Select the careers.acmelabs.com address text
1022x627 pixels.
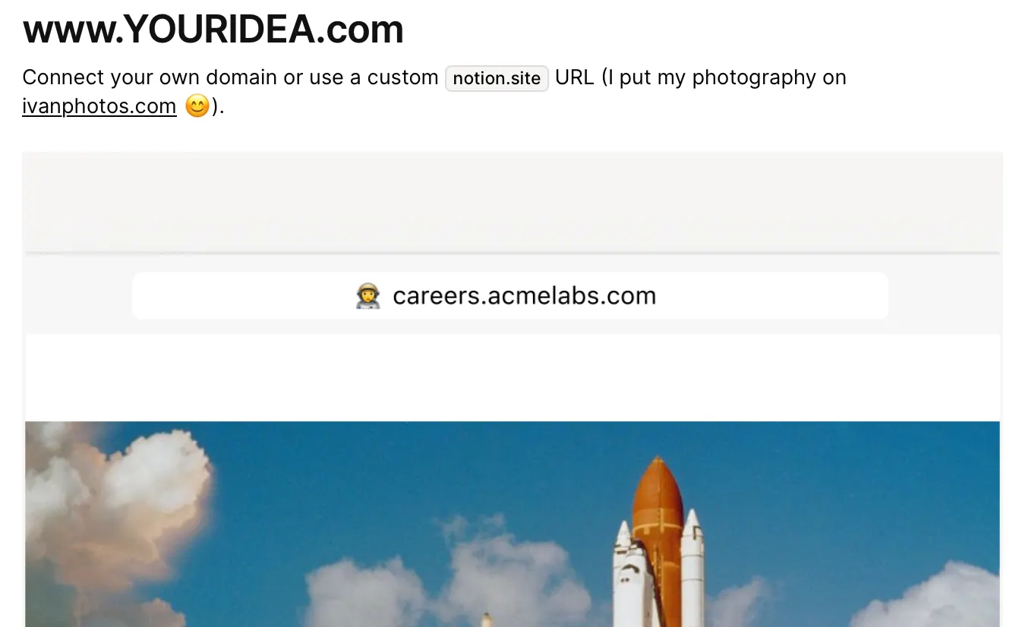point(524,295)
